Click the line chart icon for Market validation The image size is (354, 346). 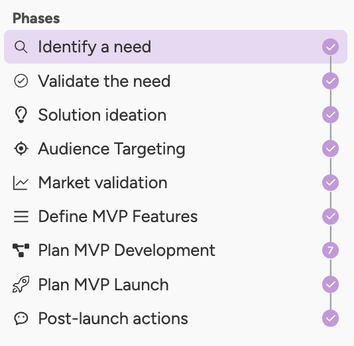21,183
